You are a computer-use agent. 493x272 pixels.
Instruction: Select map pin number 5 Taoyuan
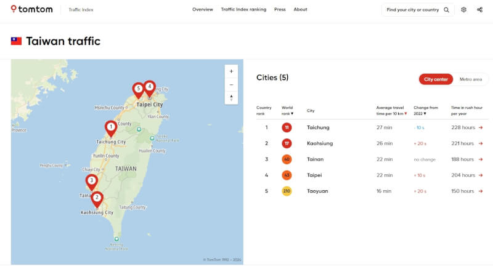pyautogui.click(x=138, y=90)
